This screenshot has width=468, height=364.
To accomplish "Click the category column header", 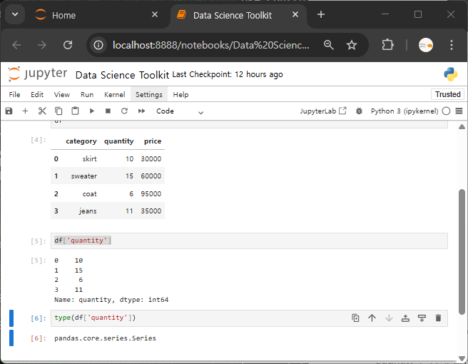I will click(x=81, y=141).
